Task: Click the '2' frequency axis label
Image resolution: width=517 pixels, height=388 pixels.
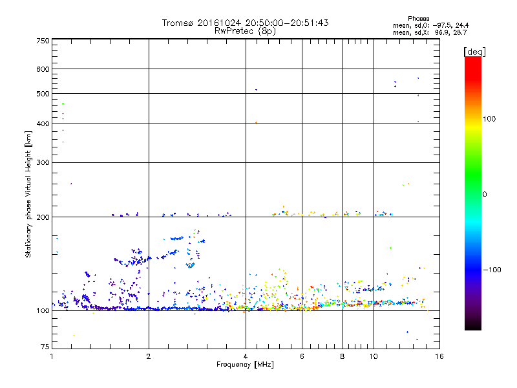Action: (149, 356)
